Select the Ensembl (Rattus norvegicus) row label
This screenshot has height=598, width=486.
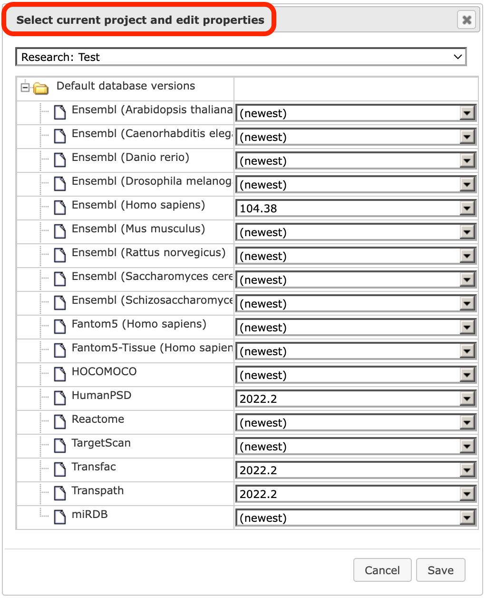click(x=148, y=252)
